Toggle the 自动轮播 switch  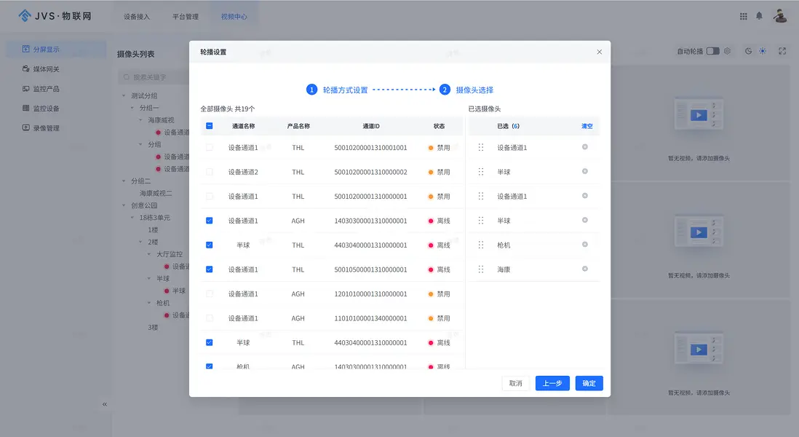tap(713, 51)
